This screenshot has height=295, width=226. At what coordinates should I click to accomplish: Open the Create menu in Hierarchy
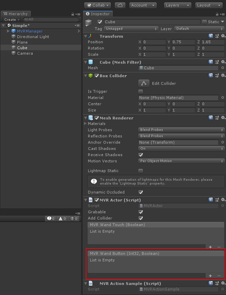[12, 20]
